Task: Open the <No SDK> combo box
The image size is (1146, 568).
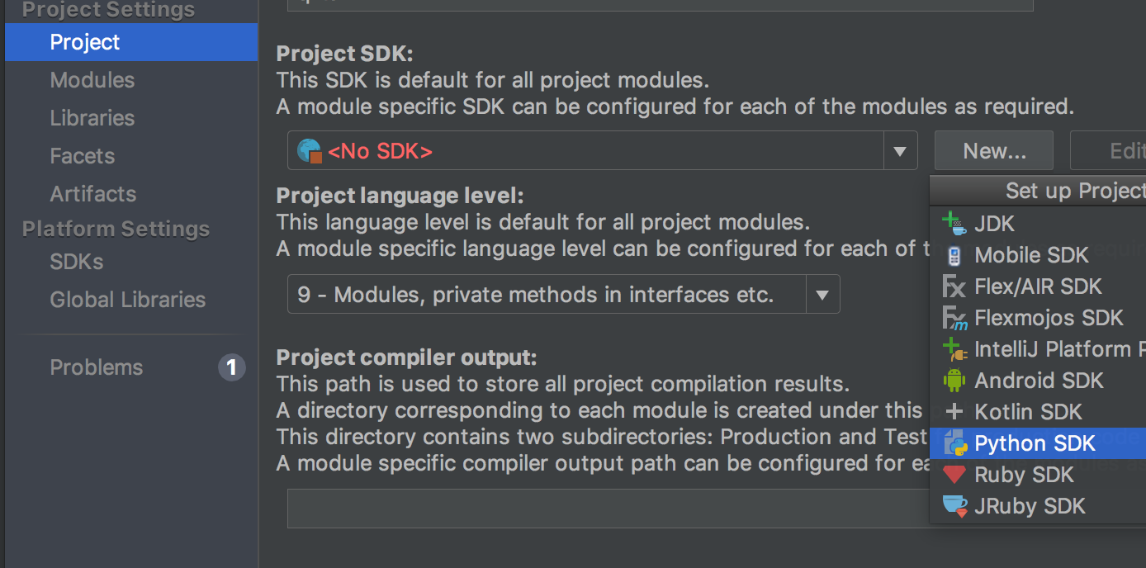Action: (x=602, y=151)
